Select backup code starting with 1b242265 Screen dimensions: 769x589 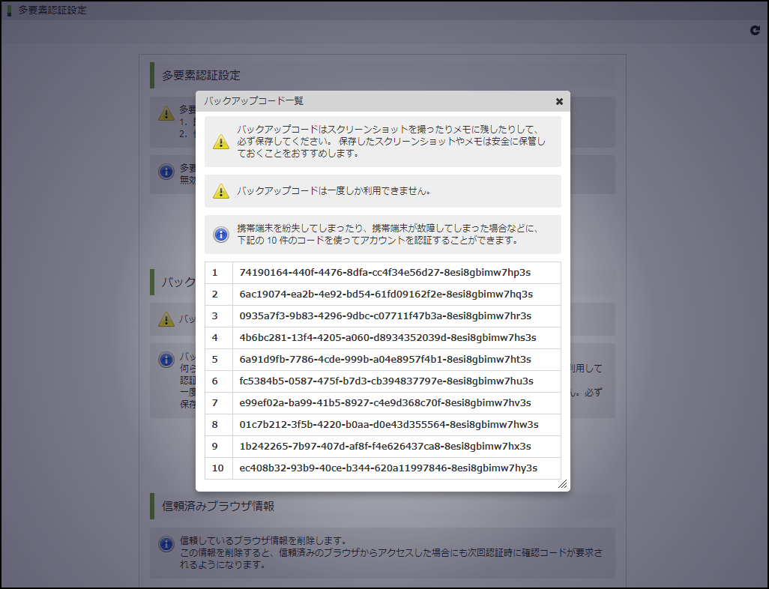coord(385,447)
